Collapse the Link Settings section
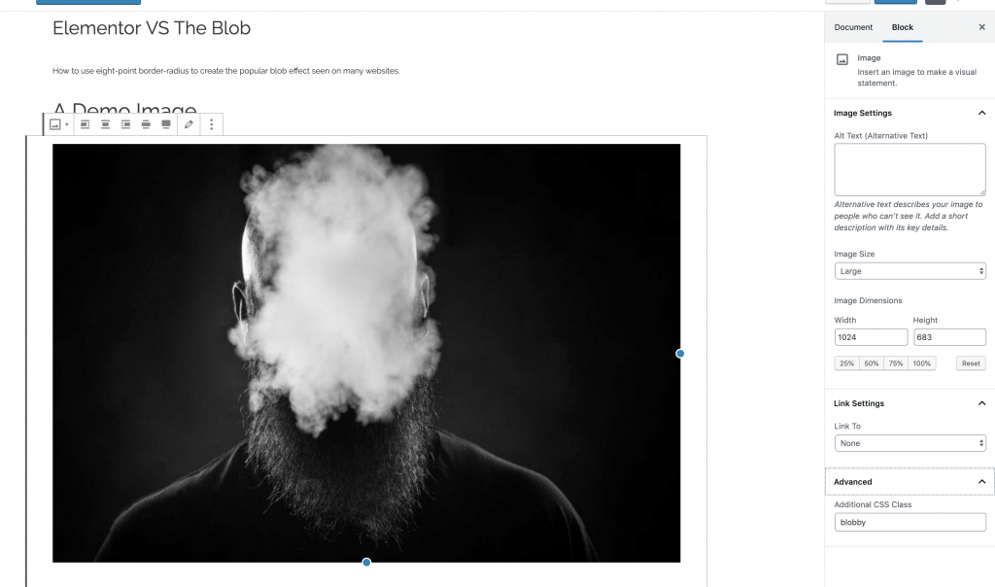This screenshot has width=995, height=587. (x=981, y=403)
